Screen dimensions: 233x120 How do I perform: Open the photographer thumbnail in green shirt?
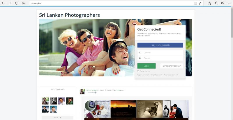pos(70,101)
